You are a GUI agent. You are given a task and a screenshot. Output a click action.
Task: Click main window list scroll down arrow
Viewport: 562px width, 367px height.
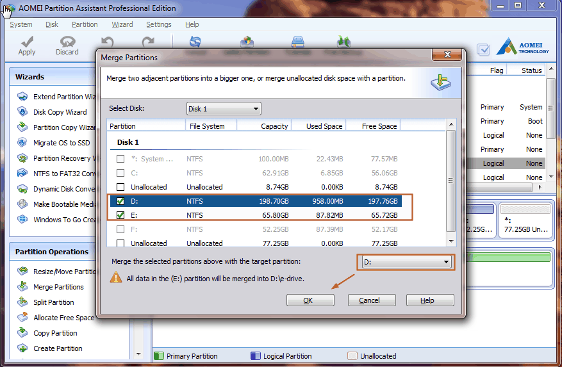(551, 177)
